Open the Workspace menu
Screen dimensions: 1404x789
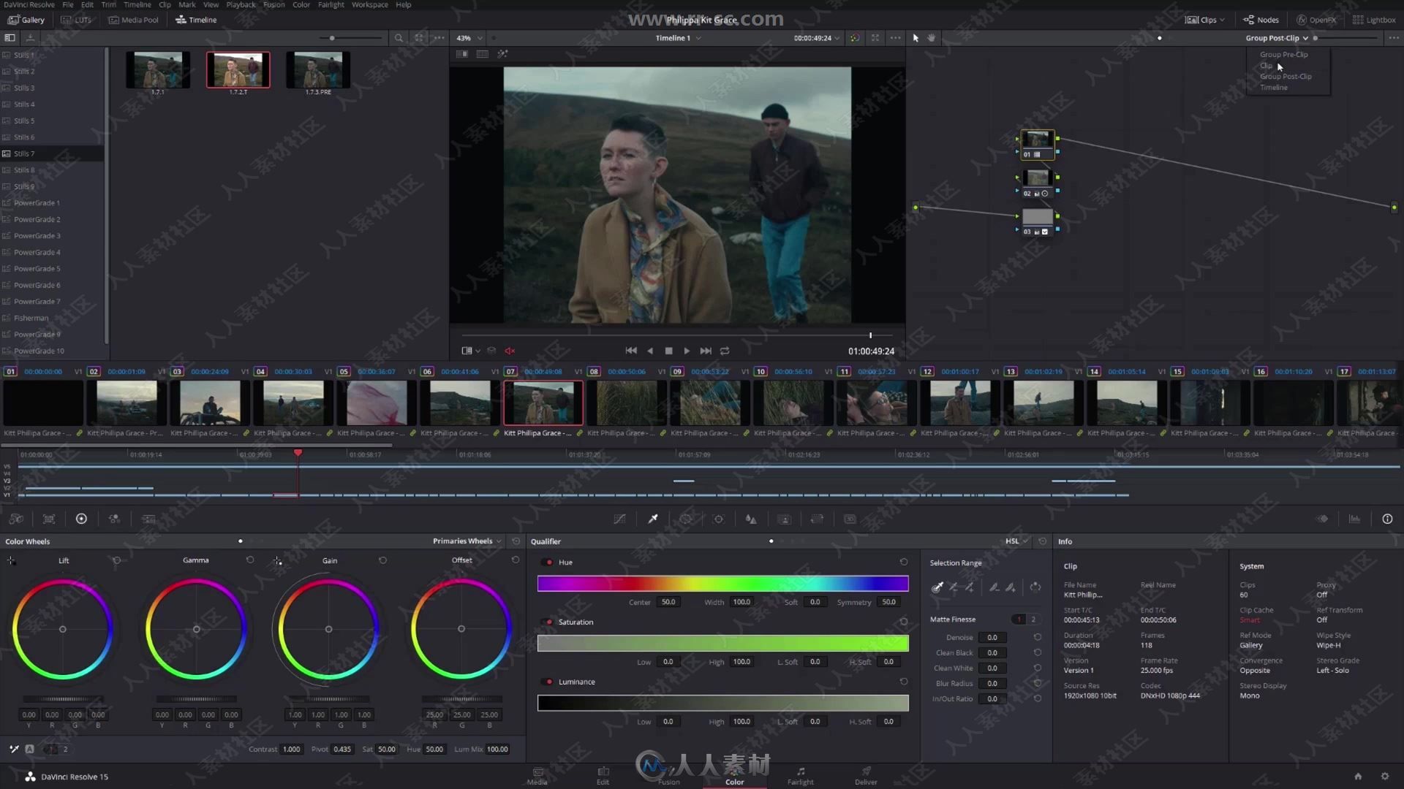click(370, 4)
